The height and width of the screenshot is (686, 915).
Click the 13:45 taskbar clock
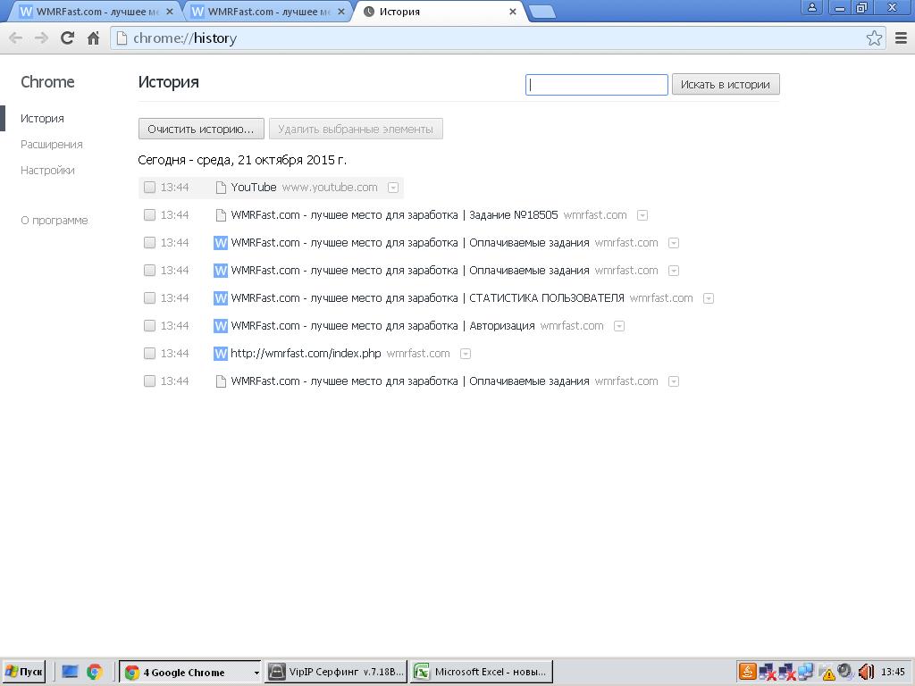893,672
